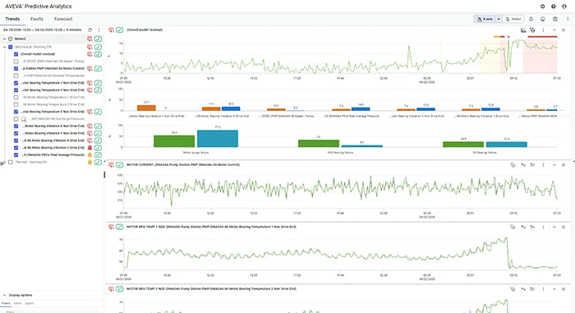Uncheck (Overall model residual) checkbox in tree
The width and height of the screenshot is (575, 313).
[16, 54]
